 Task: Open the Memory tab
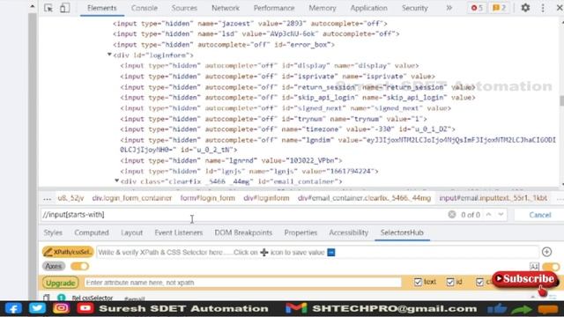[x=323, y=8]
